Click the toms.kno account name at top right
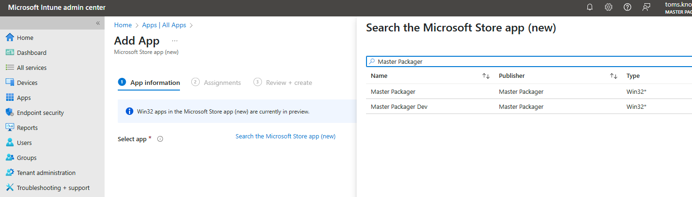 coord(678,4)
